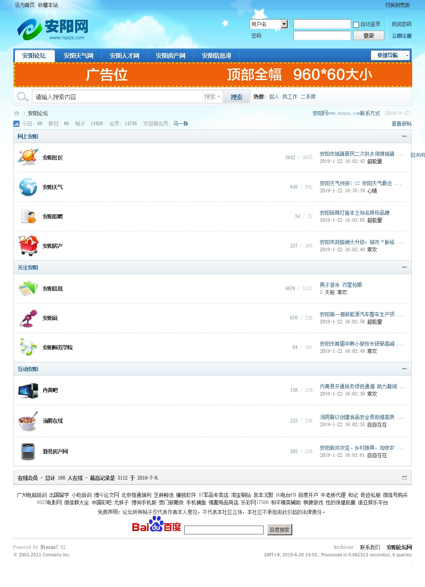Click 切换到宽版 link
The height and width of the screenshot is (587, 425).
398,5
